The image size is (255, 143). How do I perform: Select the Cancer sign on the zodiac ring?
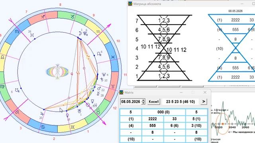coord(43,127)
